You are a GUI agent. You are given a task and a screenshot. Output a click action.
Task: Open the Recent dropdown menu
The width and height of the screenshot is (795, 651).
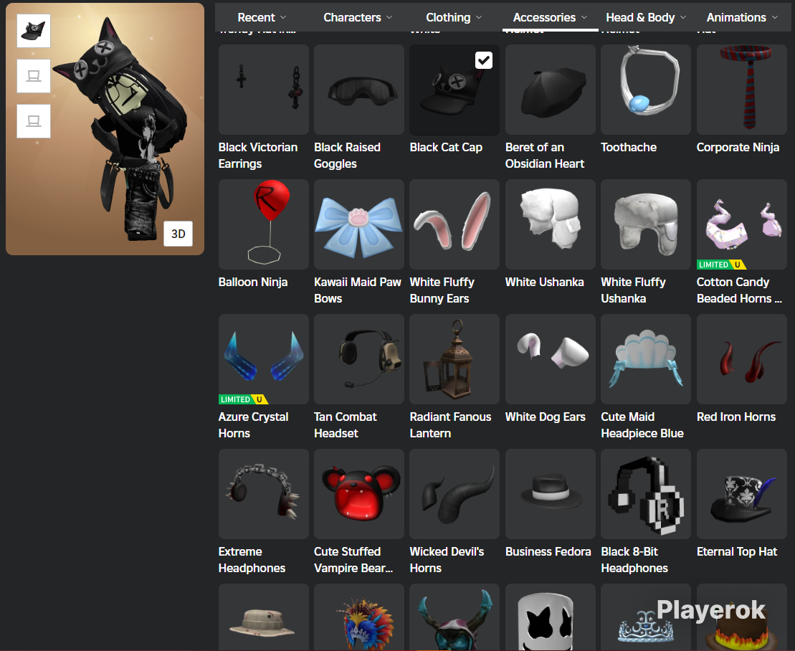click(262, 17)
